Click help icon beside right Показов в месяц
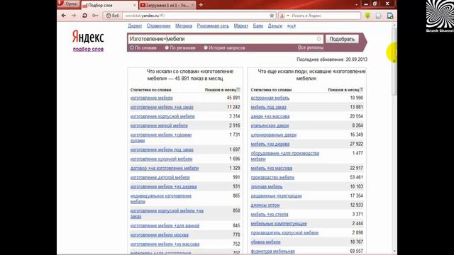 point(361,90)
